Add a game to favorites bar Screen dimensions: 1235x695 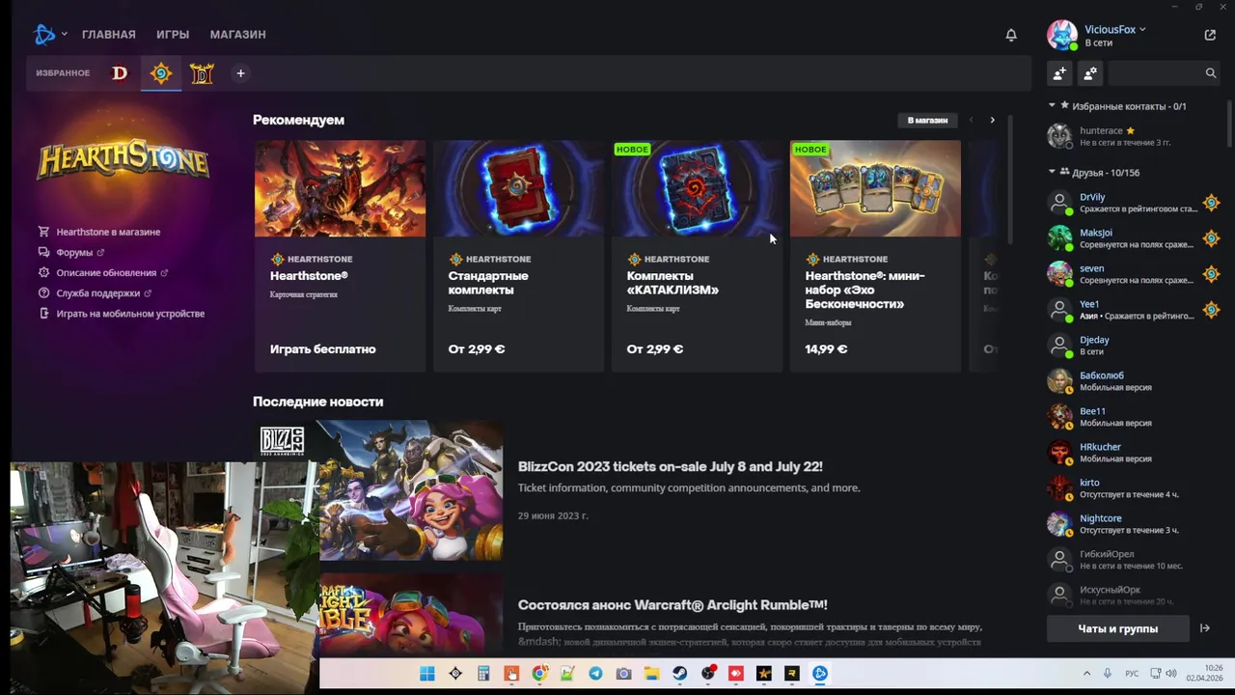(240, 73)
